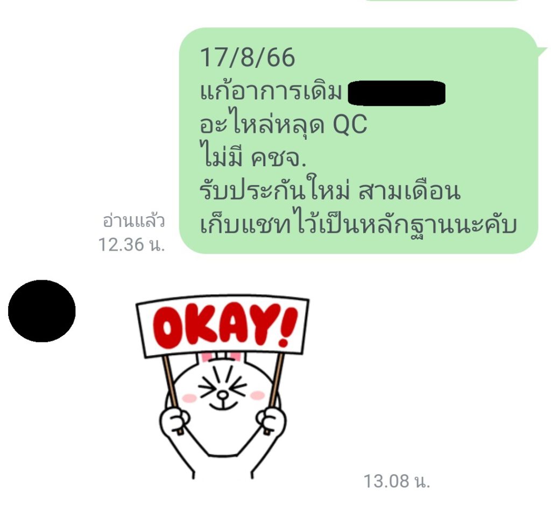
Task: Click the date text 17/8/66
Action: [248, 58]
